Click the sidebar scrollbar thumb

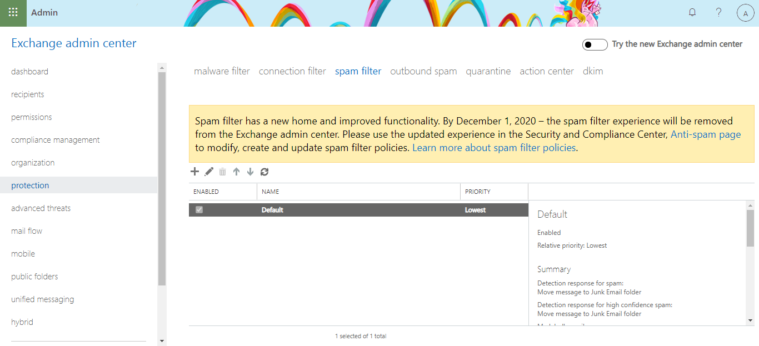(x=162, y=179)
